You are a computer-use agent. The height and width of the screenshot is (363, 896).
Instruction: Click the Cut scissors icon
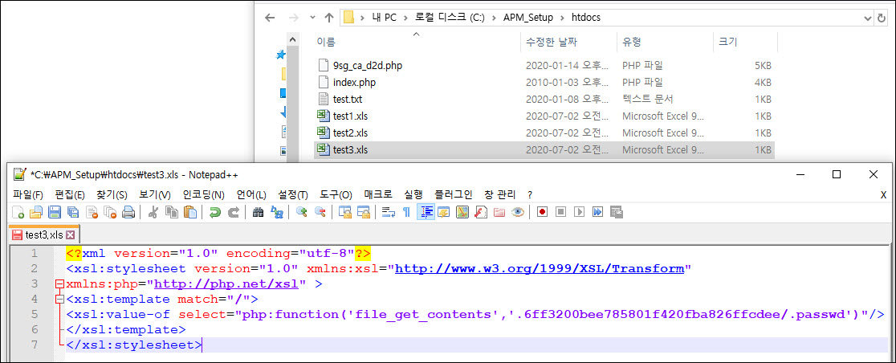coord(153,213)
